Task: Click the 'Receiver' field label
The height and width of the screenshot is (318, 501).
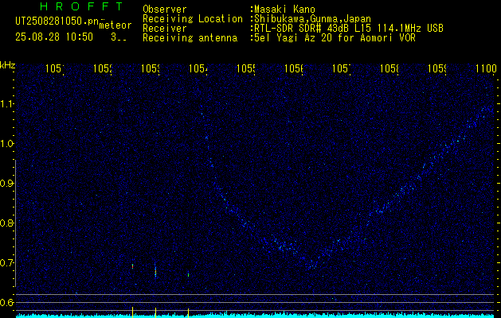Action: 165,29
